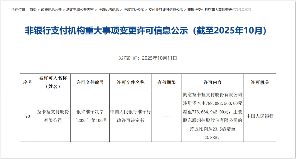Click the 序号 column header
This screenshot has height=159, width=296.
point(28,82)
